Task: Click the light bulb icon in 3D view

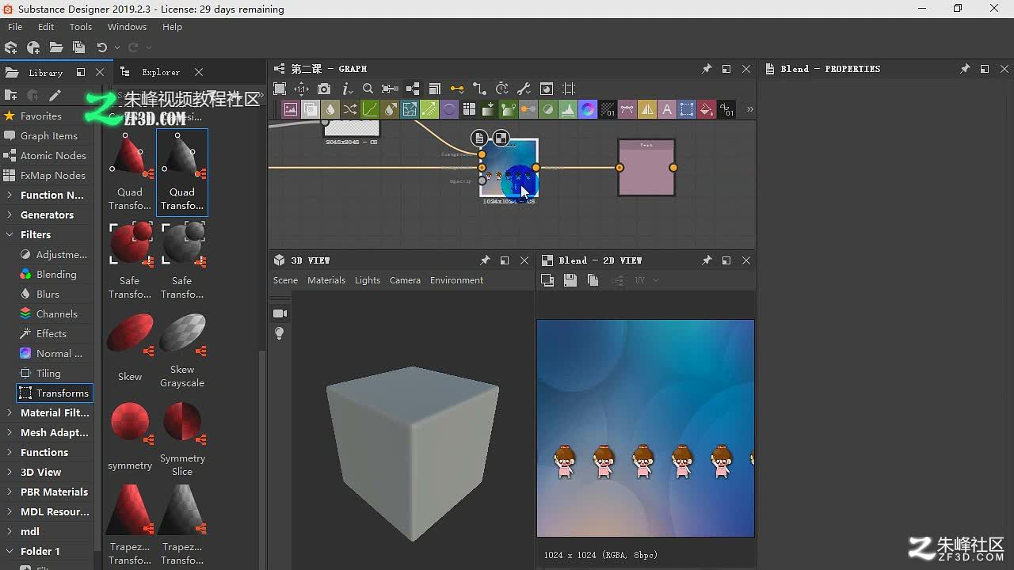Action: point(280,334)
